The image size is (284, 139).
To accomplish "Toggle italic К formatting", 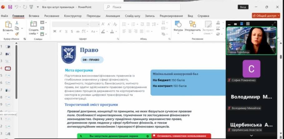I will (61, 31).
